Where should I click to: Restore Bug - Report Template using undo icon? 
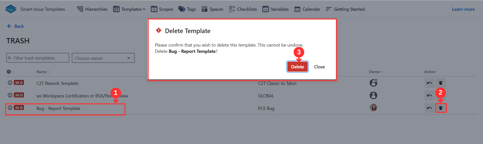tap(429, 108)
